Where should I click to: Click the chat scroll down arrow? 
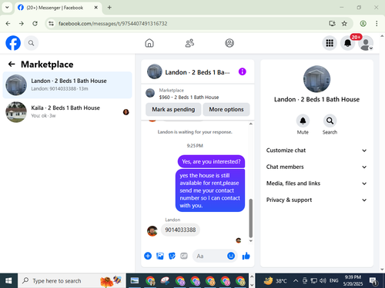click(251, 241)
